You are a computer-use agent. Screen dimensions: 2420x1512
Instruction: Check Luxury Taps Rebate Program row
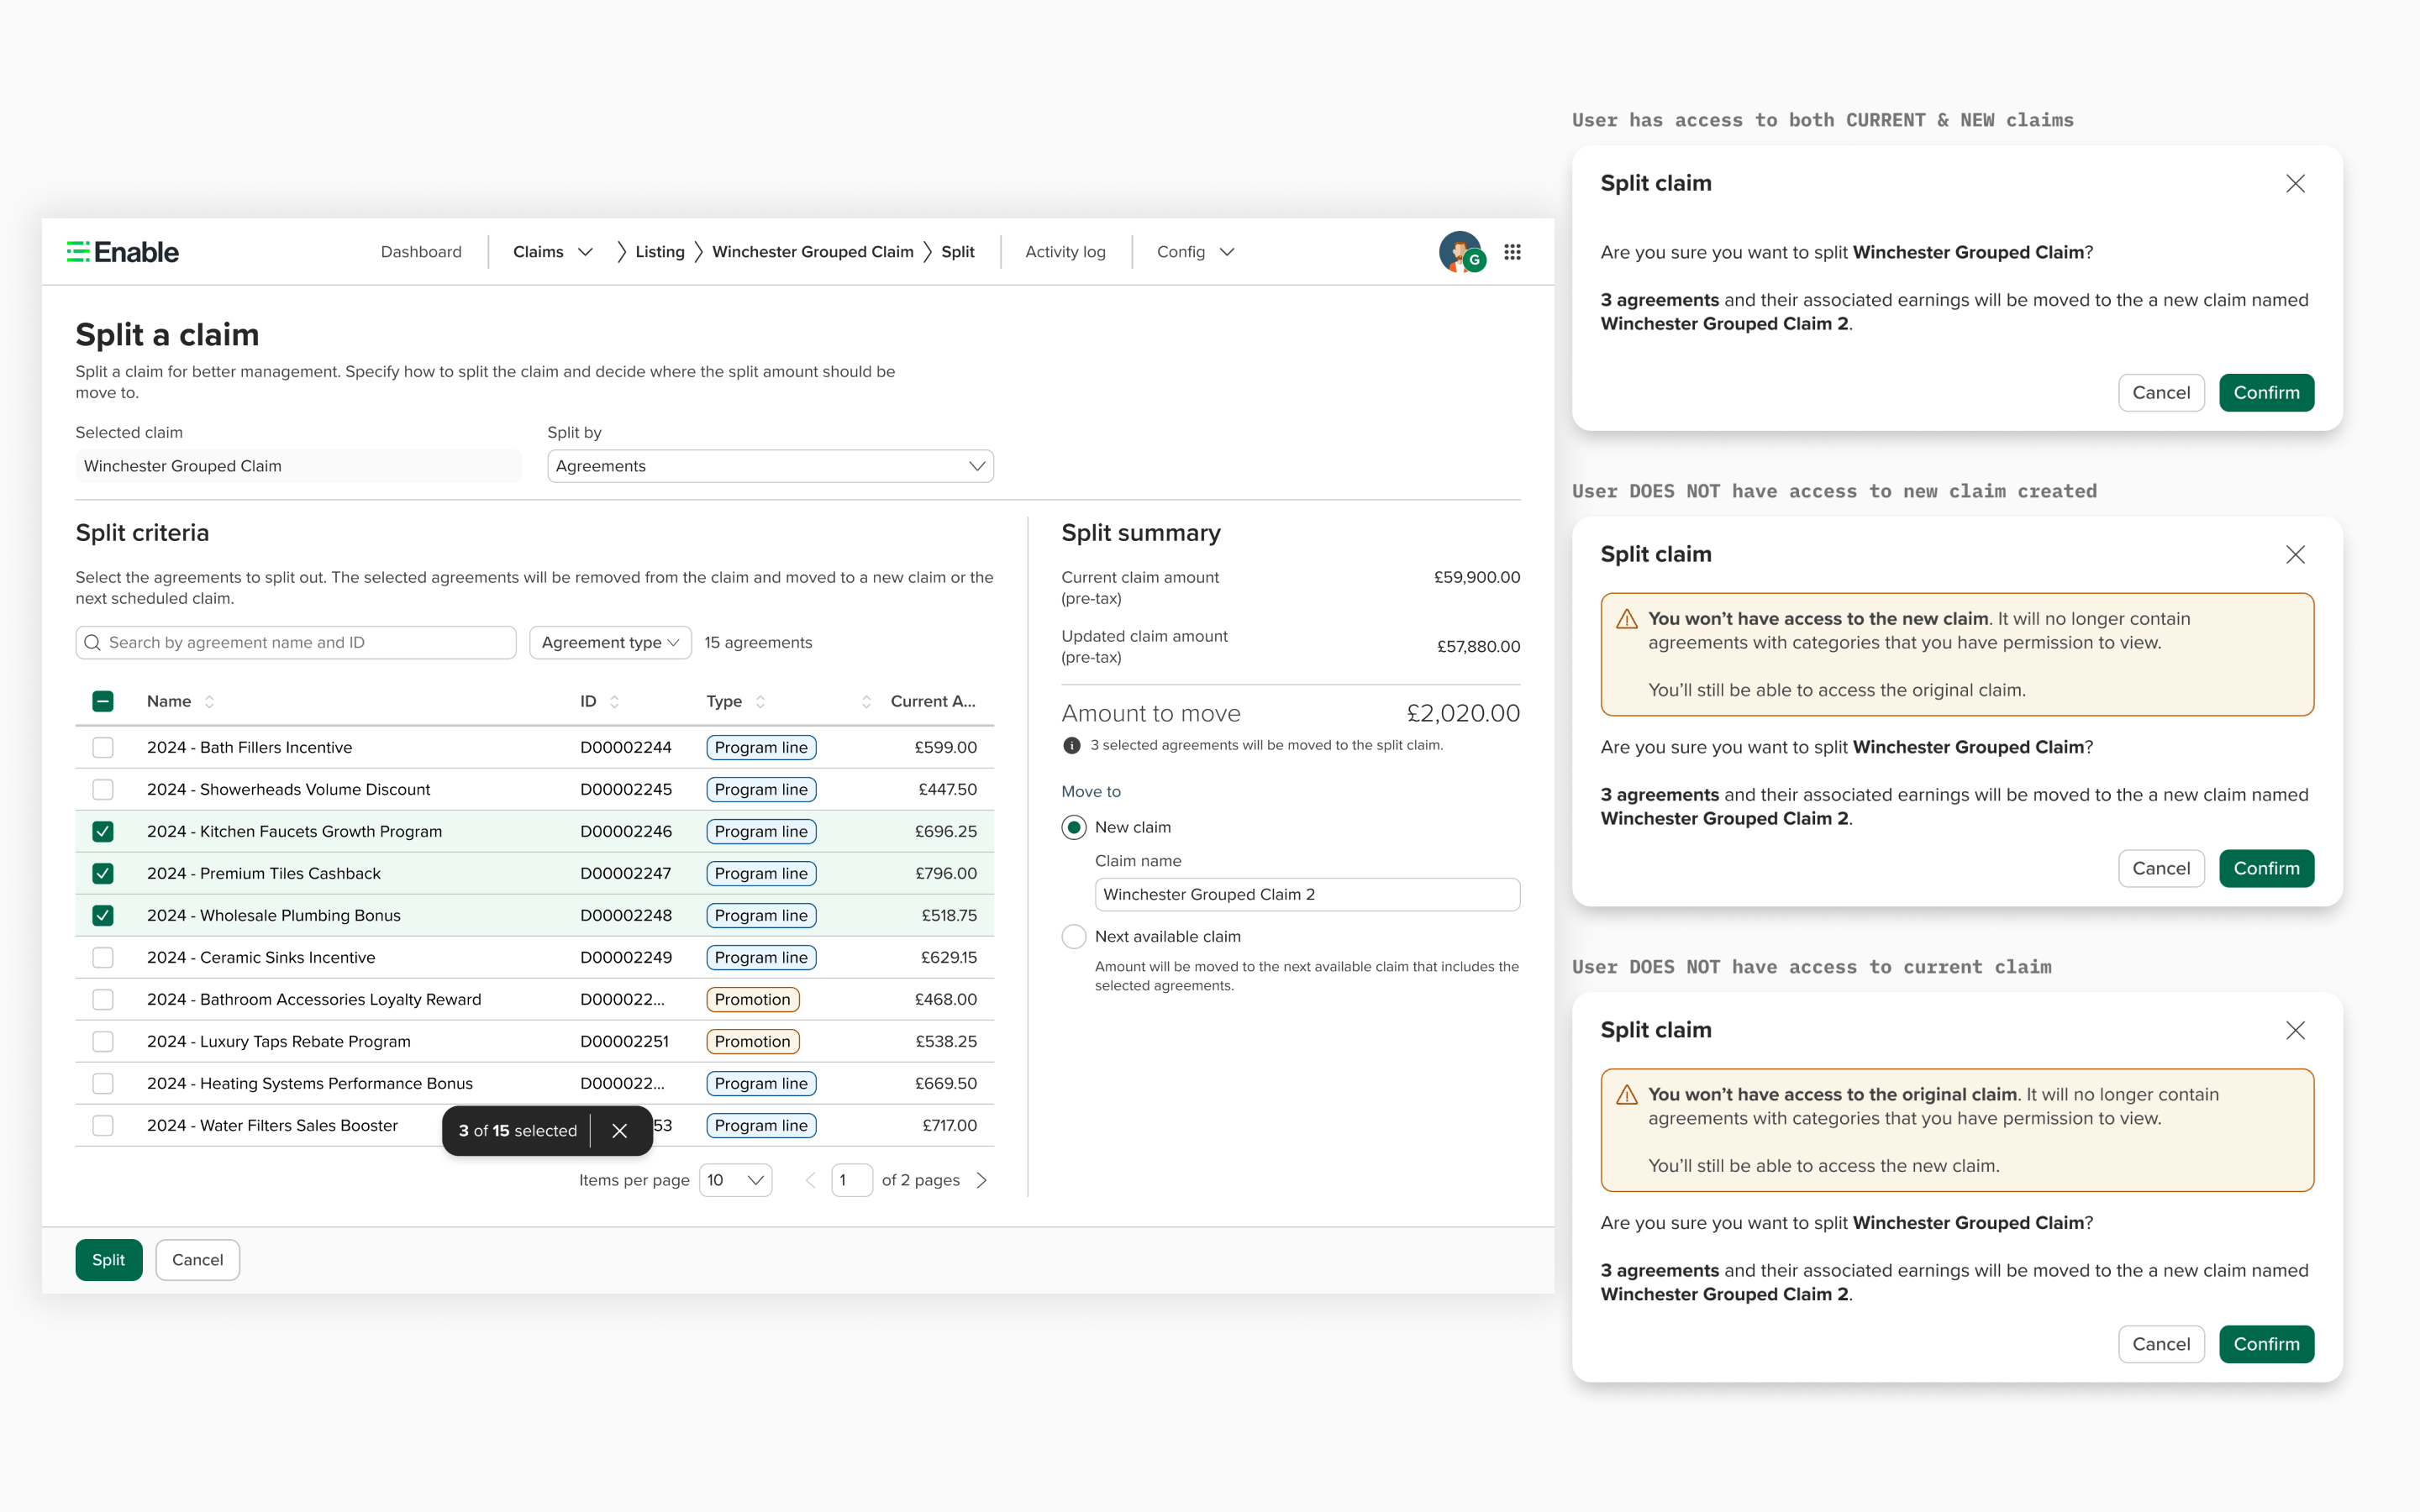(103, 1041)
